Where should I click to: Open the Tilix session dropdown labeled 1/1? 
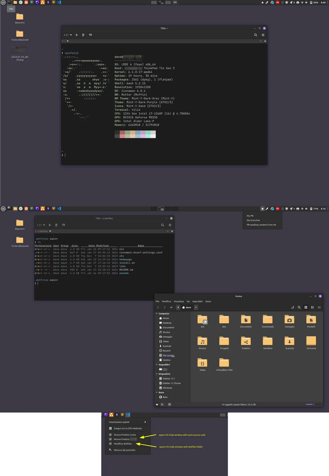(67, 35)
